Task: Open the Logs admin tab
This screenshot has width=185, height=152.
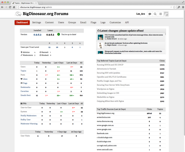Action: (x=103, y=23)
